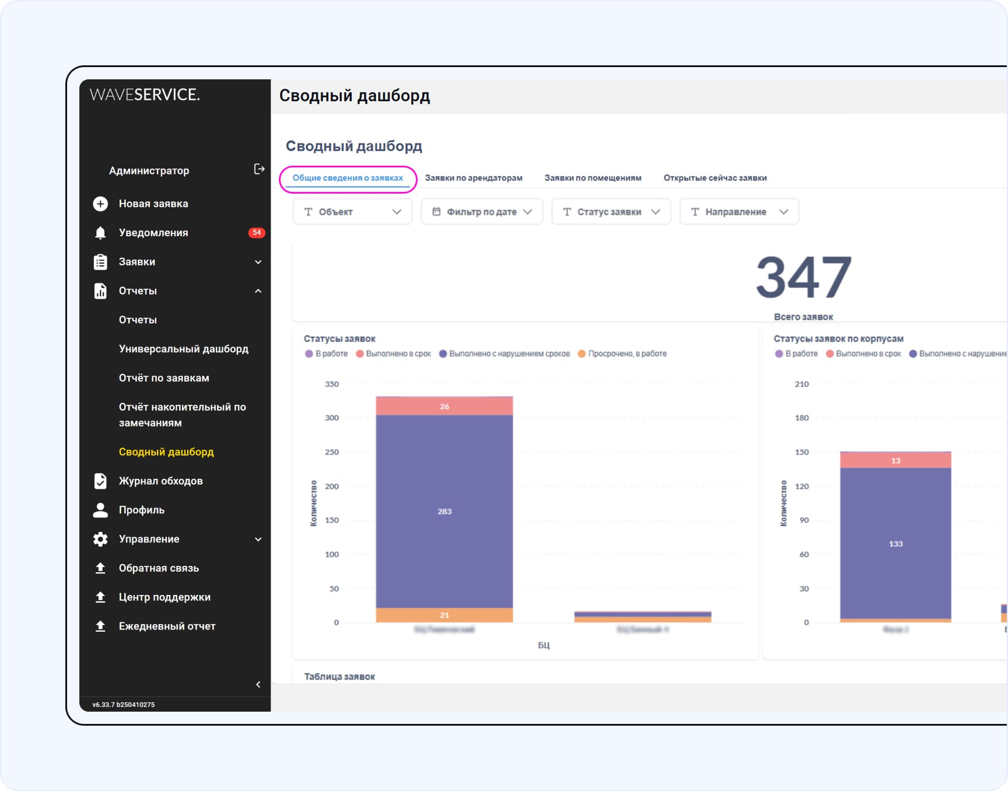Toggle 'В работе' legend in Статусы заявок

(x=326, y=353)
